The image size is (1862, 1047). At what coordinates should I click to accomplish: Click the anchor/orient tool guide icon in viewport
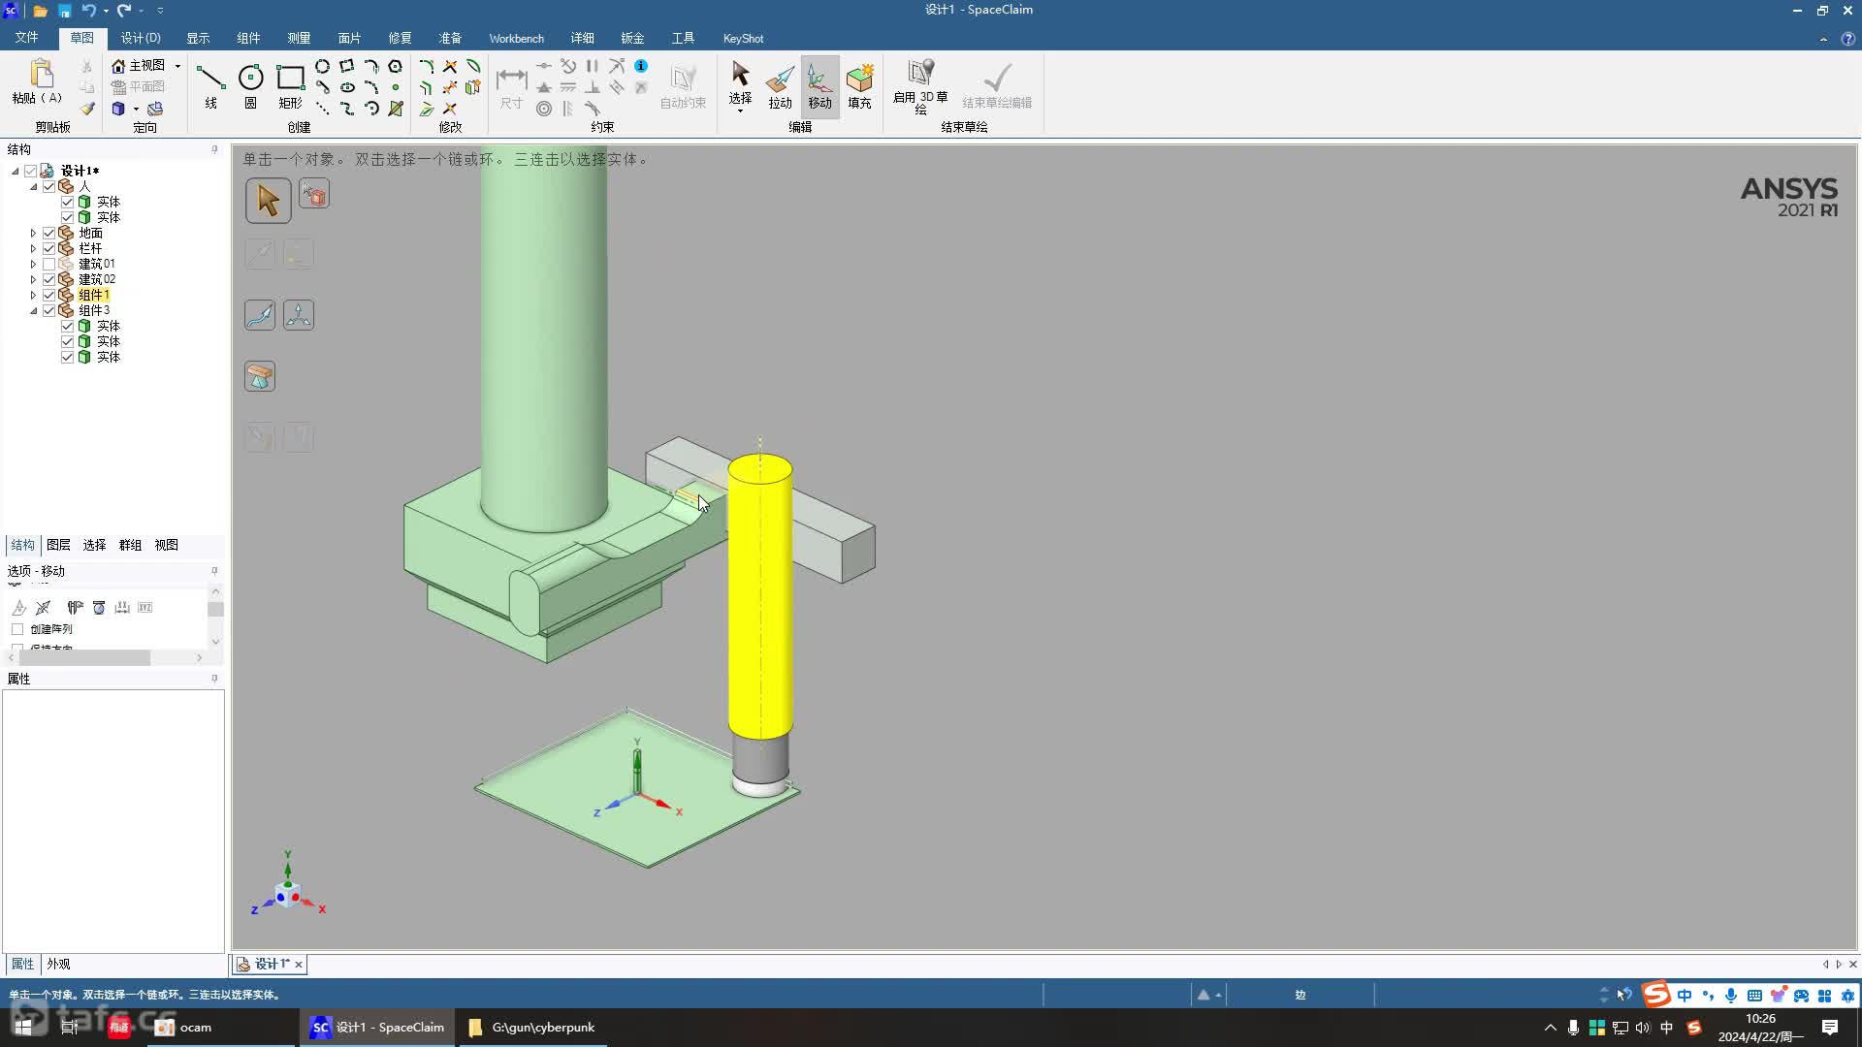(299, 315)
